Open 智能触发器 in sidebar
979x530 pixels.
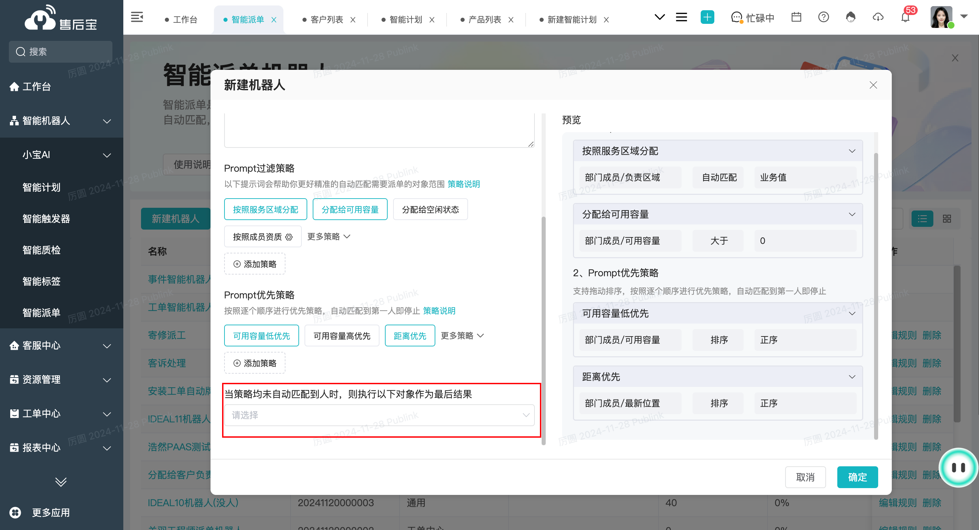(46, 219)
